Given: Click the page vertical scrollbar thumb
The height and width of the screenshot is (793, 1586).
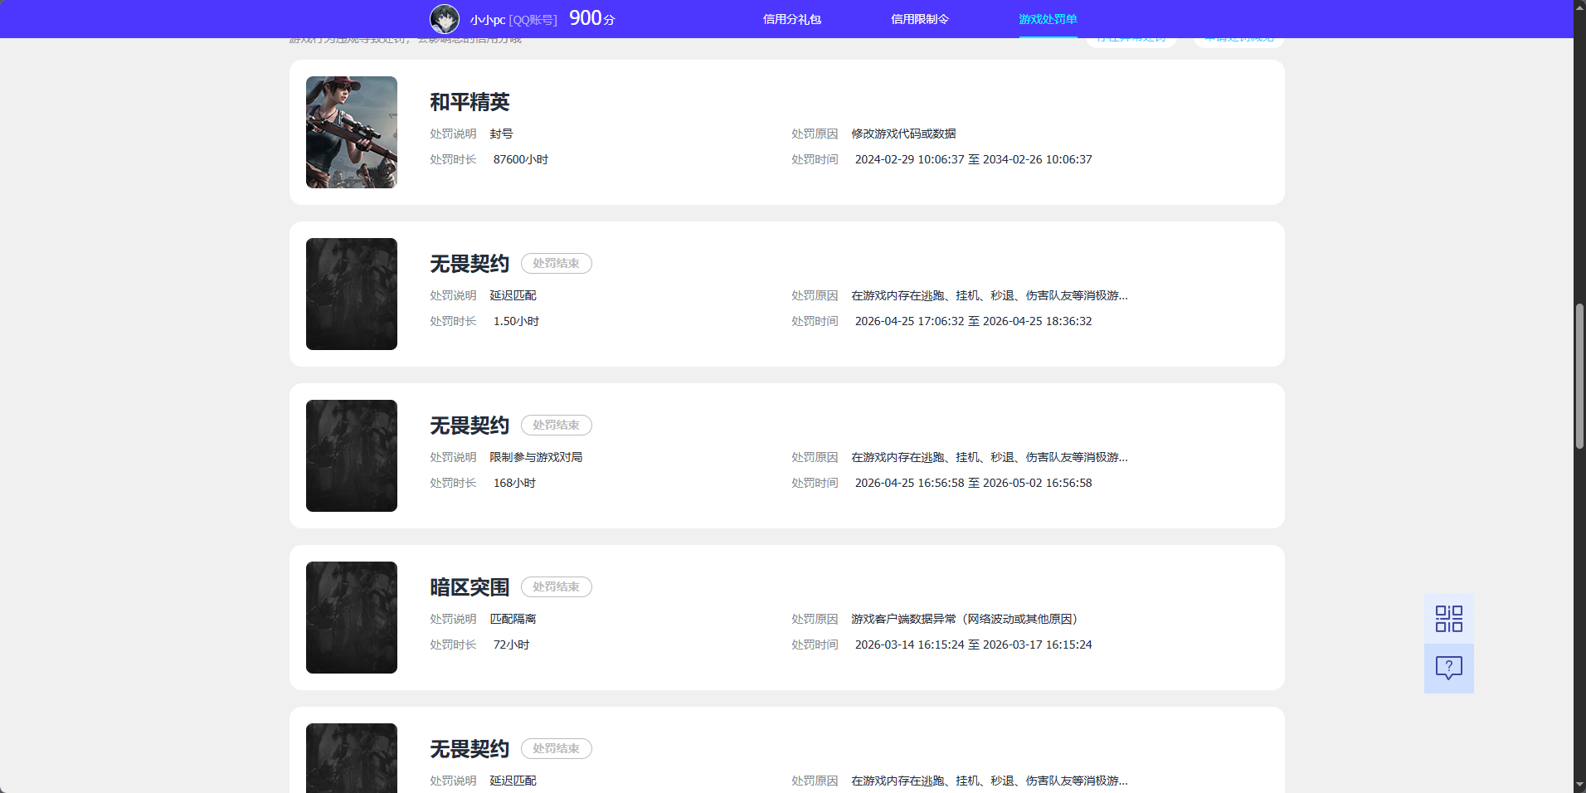Looking at the screenshot, I should coord(1579,377).
